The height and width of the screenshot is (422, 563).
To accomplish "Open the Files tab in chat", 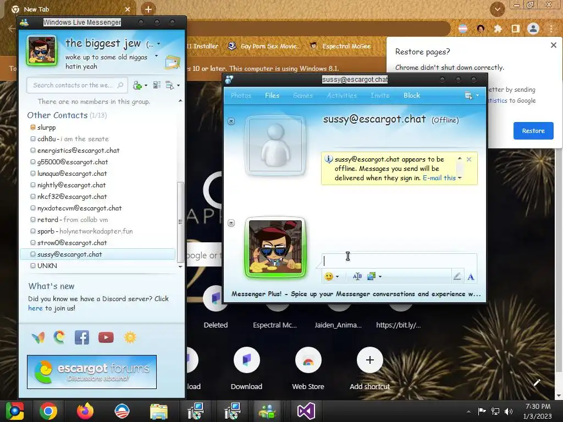I will click(x=272, y=96).
